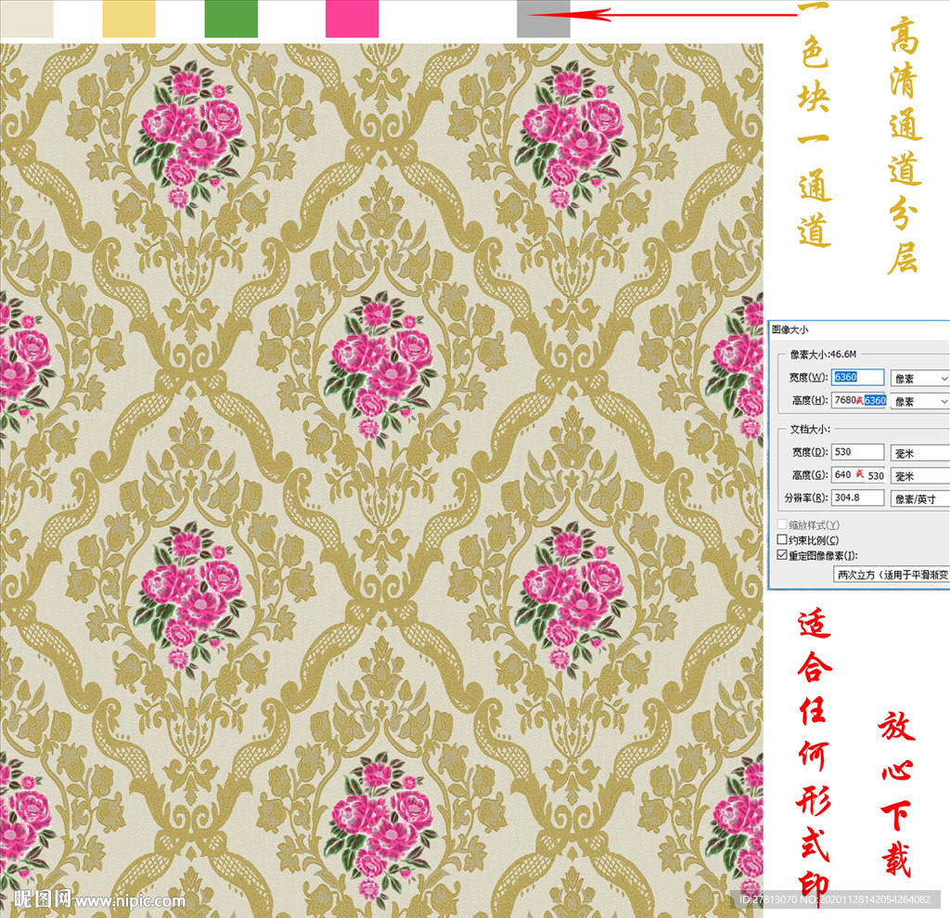Image resolution: width=950 pixels, height=918 pixels.
Task: Toggle the 缩放样式 checkbox
Action: 782,524
